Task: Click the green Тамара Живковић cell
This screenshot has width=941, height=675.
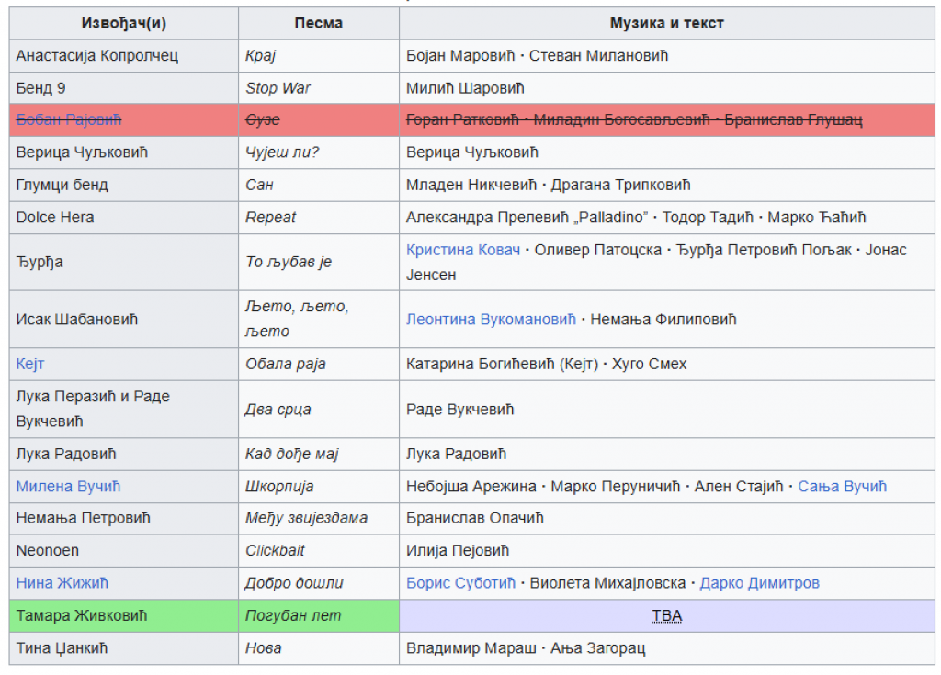Action: pyautogui.click(x=82, y=615)
